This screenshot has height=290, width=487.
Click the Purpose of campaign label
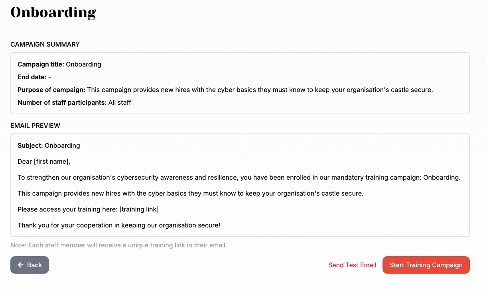51,90
